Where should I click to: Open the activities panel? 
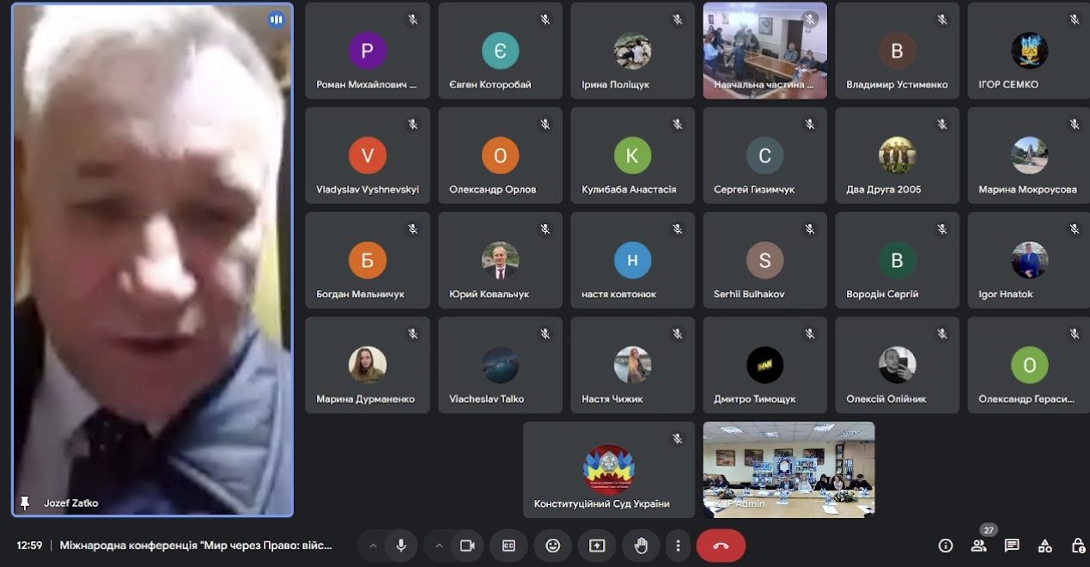click(1045, 546)
